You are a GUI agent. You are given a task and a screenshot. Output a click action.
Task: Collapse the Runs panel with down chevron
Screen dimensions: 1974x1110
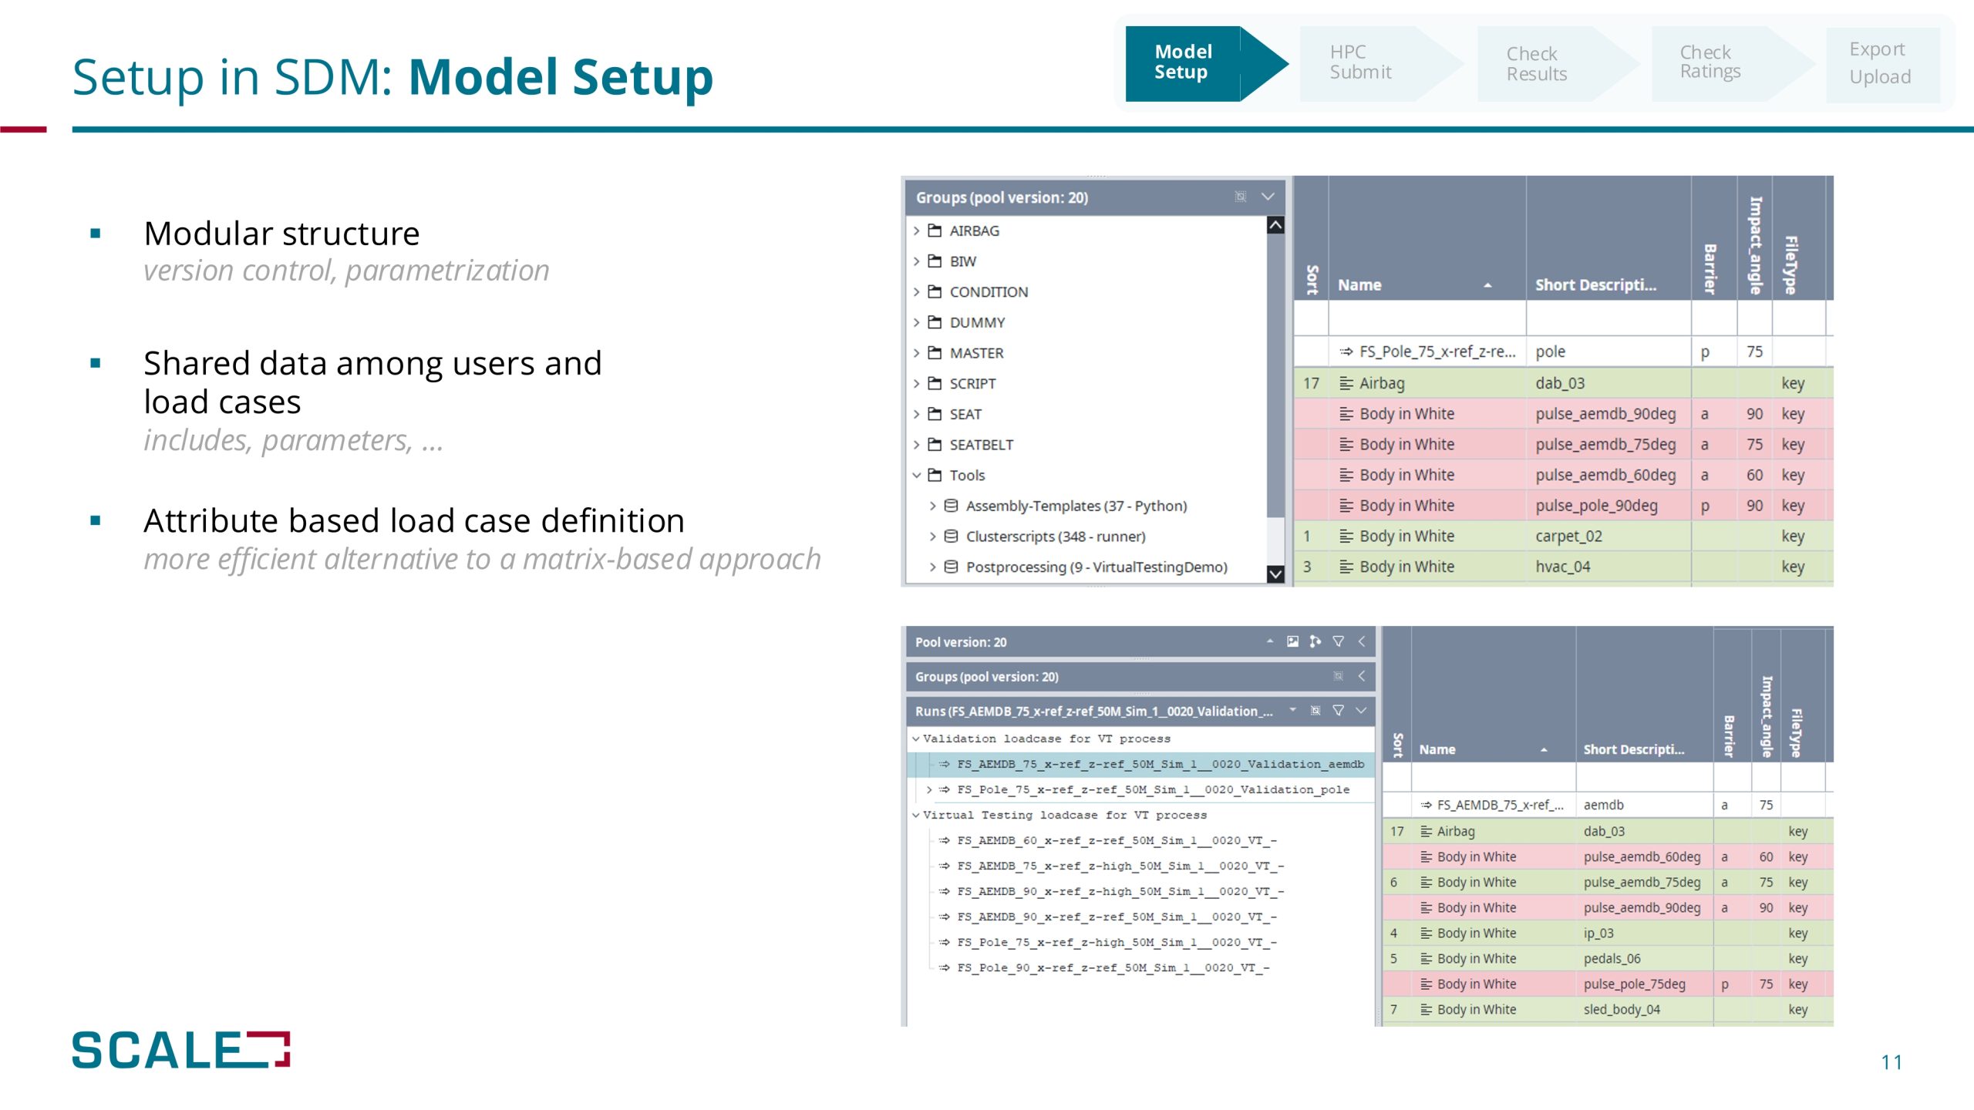coord(1362,711)
